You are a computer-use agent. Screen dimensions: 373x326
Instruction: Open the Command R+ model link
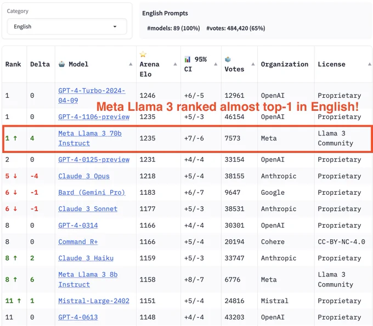[78, 242]
